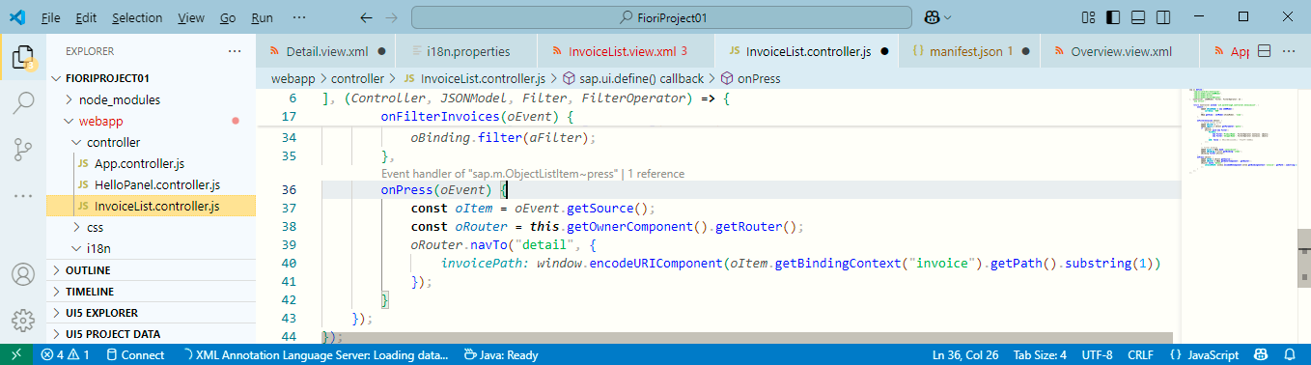Change line ending CRLF setting
Image resolution: width=1311 pixels, height=365 pixels.
click(x=1141, y=354)
